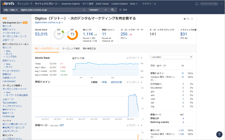Screen dimensions: 225x140
Task: Select 過去30日間 range for 参照ドメイン chart
Action: point(116,82)
